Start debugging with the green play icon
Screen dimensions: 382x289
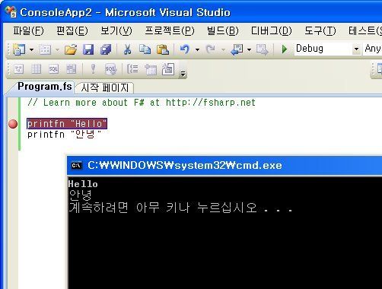pos(285,49)
